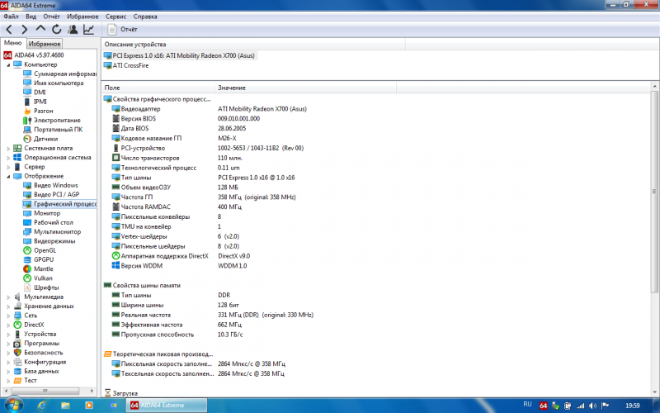Viewport: 660px width, 413px height.
Task: Open the Vulkan item in the tree
Action: click(x=43, y=278)
